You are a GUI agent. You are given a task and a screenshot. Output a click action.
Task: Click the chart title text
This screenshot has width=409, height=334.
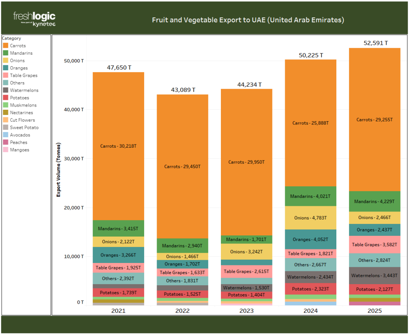[x=248, y=20]
